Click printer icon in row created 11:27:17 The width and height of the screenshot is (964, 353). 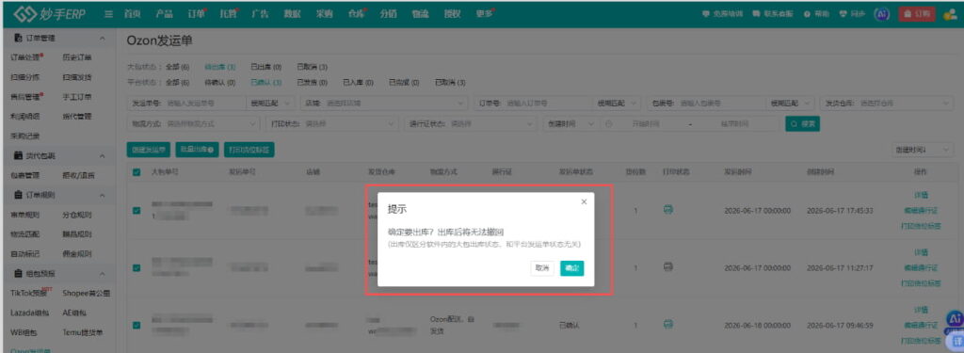[667, 267]
